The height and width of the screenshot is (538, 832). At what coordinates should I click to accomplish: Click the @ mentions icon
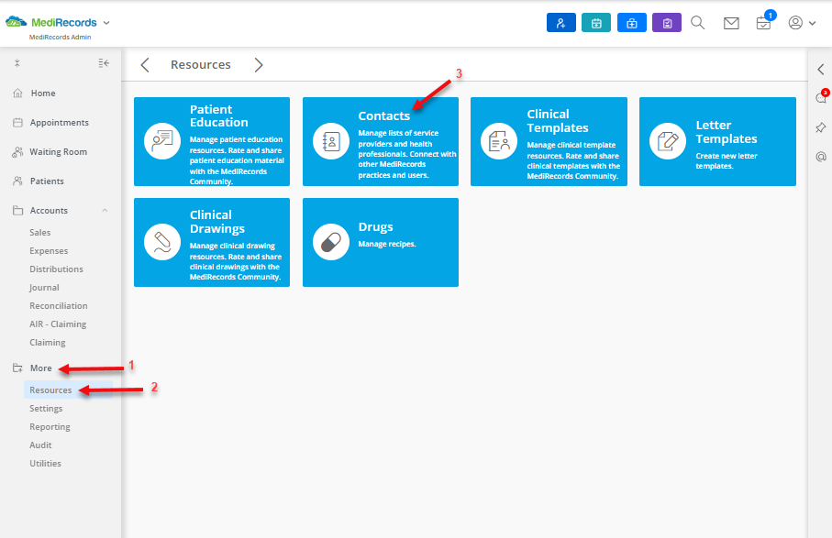click(821, 157)
